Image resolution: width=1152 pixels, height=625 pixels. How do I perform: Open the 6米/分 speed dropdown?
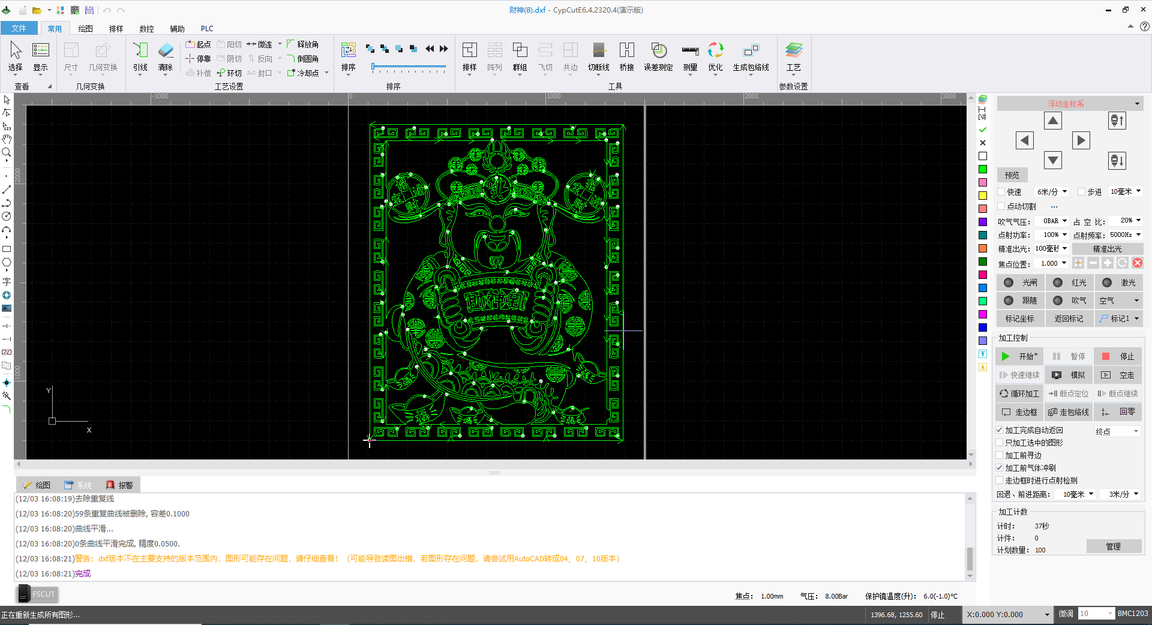[x=1052, y=192]
